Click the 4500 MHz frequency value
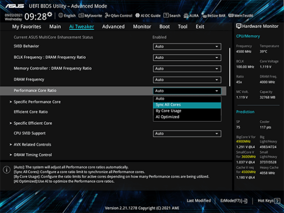The height and width of the screenshot is (213, 284). click(x=244, y=52)
